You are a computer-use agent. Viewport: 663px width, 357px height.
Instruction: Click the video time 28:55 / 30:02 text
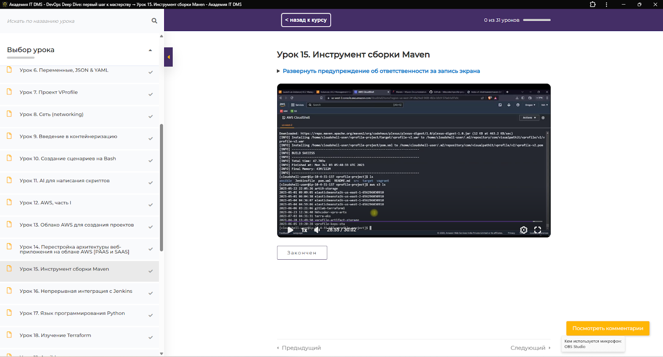(341, 230)
